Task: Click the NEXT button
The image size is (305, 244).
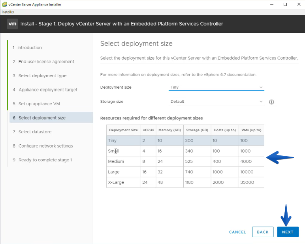Action: [x=288, y=232]
